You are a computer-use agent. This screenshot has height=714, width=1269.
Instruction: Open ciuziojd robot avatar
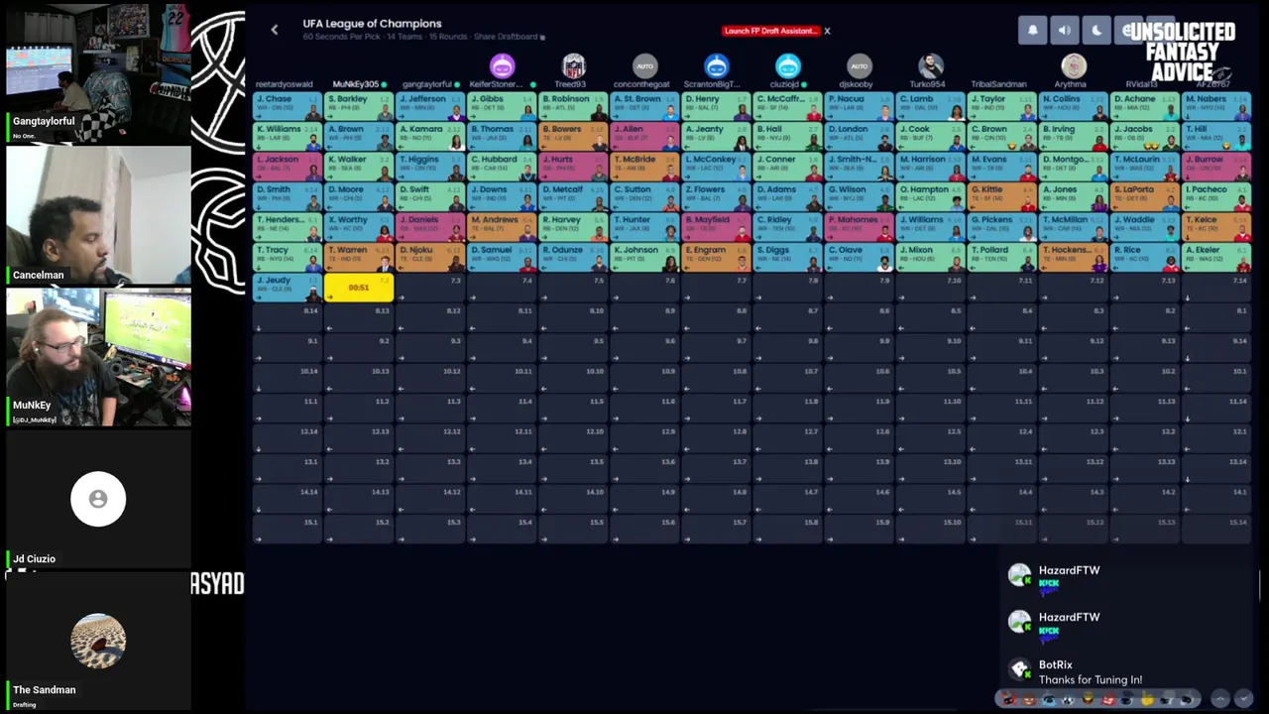788,66
